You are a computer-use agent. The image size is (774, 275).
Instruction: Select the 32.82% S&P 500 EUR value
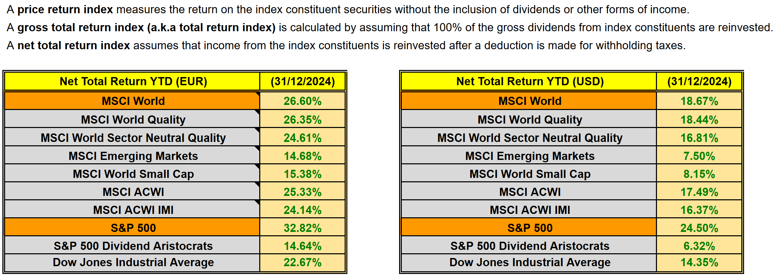(x=302, y=228)
